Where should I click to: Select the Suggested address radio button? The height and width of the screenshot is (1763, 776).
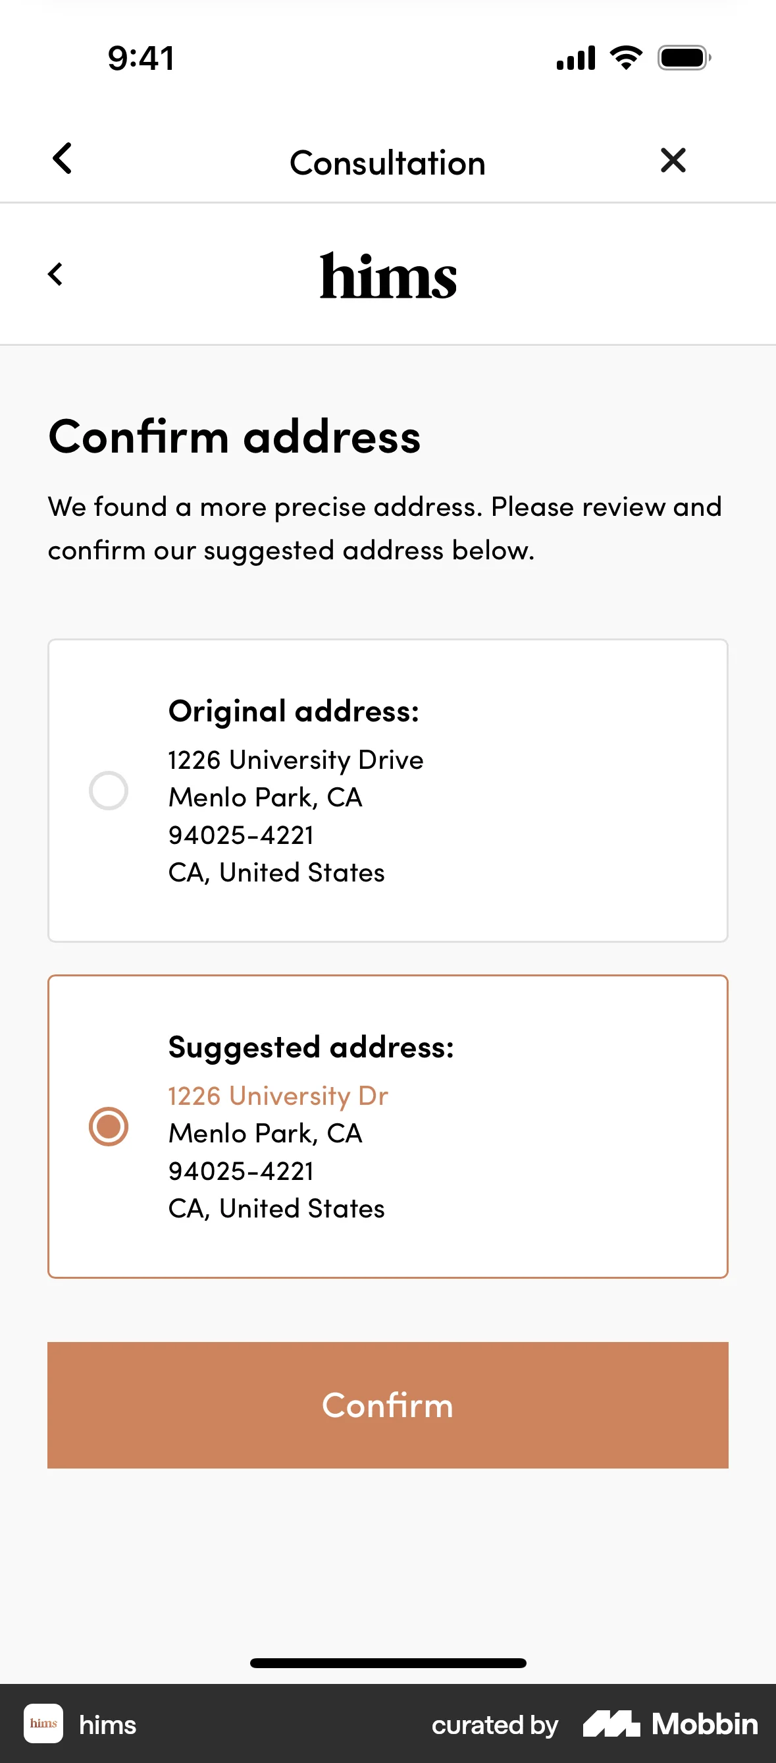point(109,1126)
